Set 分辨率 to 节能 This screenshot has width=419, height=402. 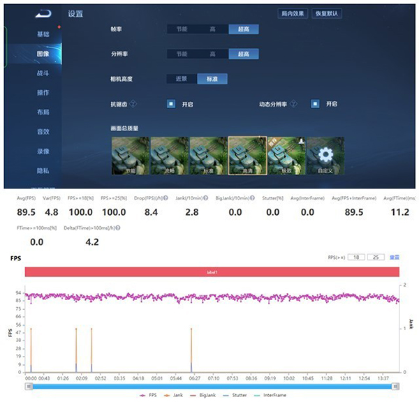[x=181, y=54]
